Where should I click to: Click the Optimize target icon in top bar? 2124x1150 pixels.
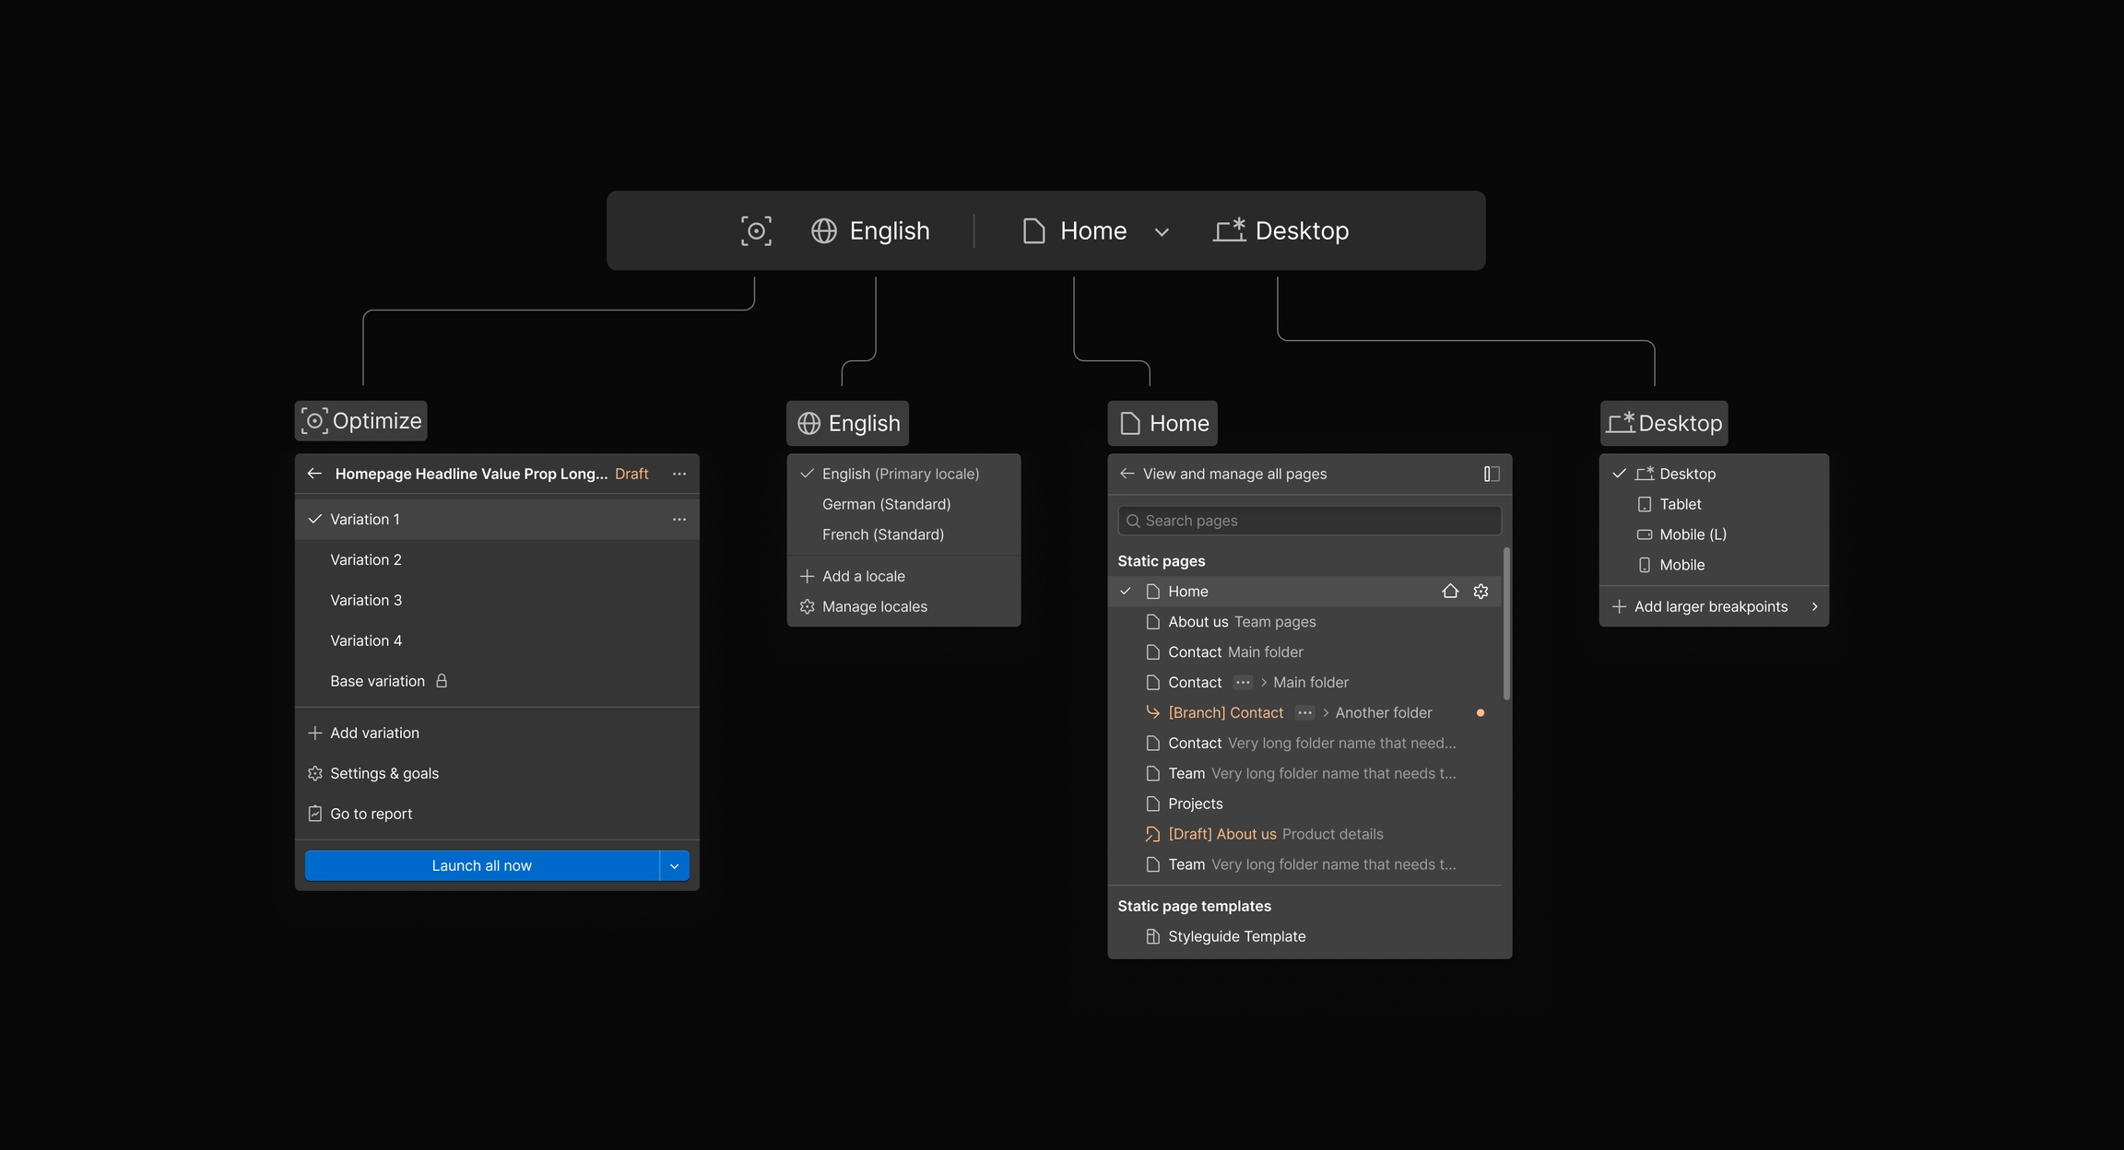[x=756, y=230]
